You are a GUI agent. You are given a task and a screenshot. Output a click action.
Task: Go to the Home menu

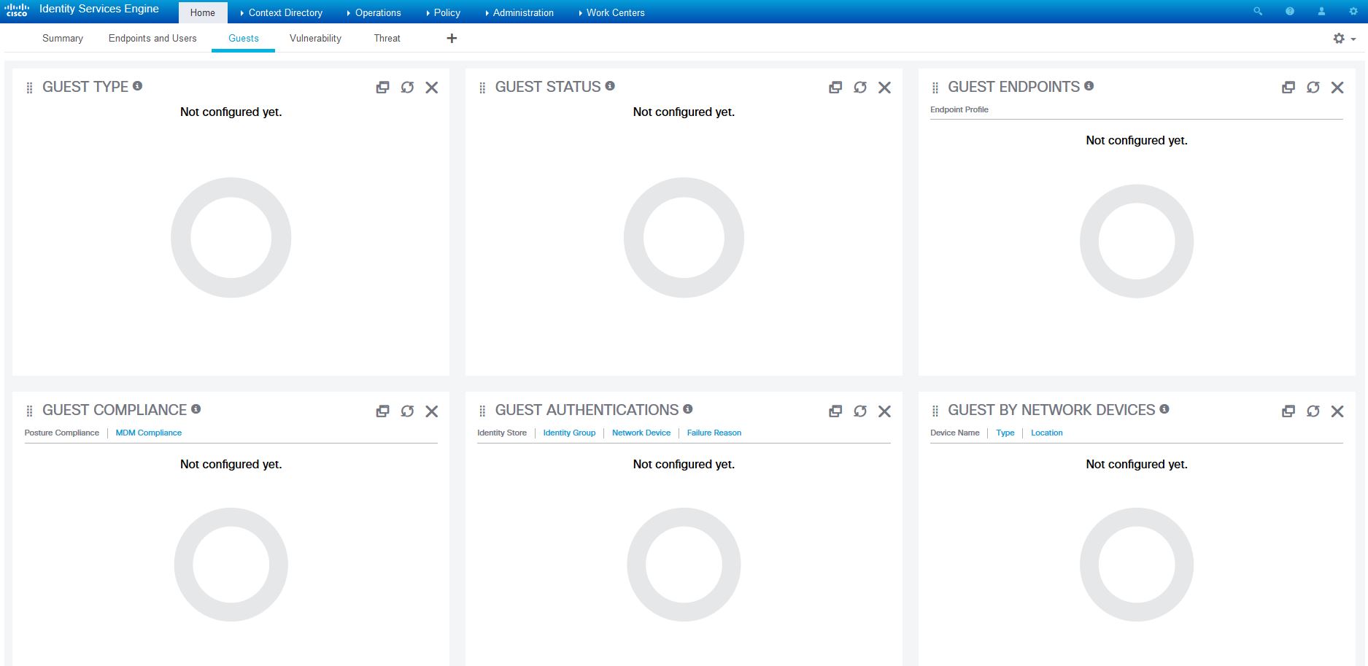[x=203, y=12]
